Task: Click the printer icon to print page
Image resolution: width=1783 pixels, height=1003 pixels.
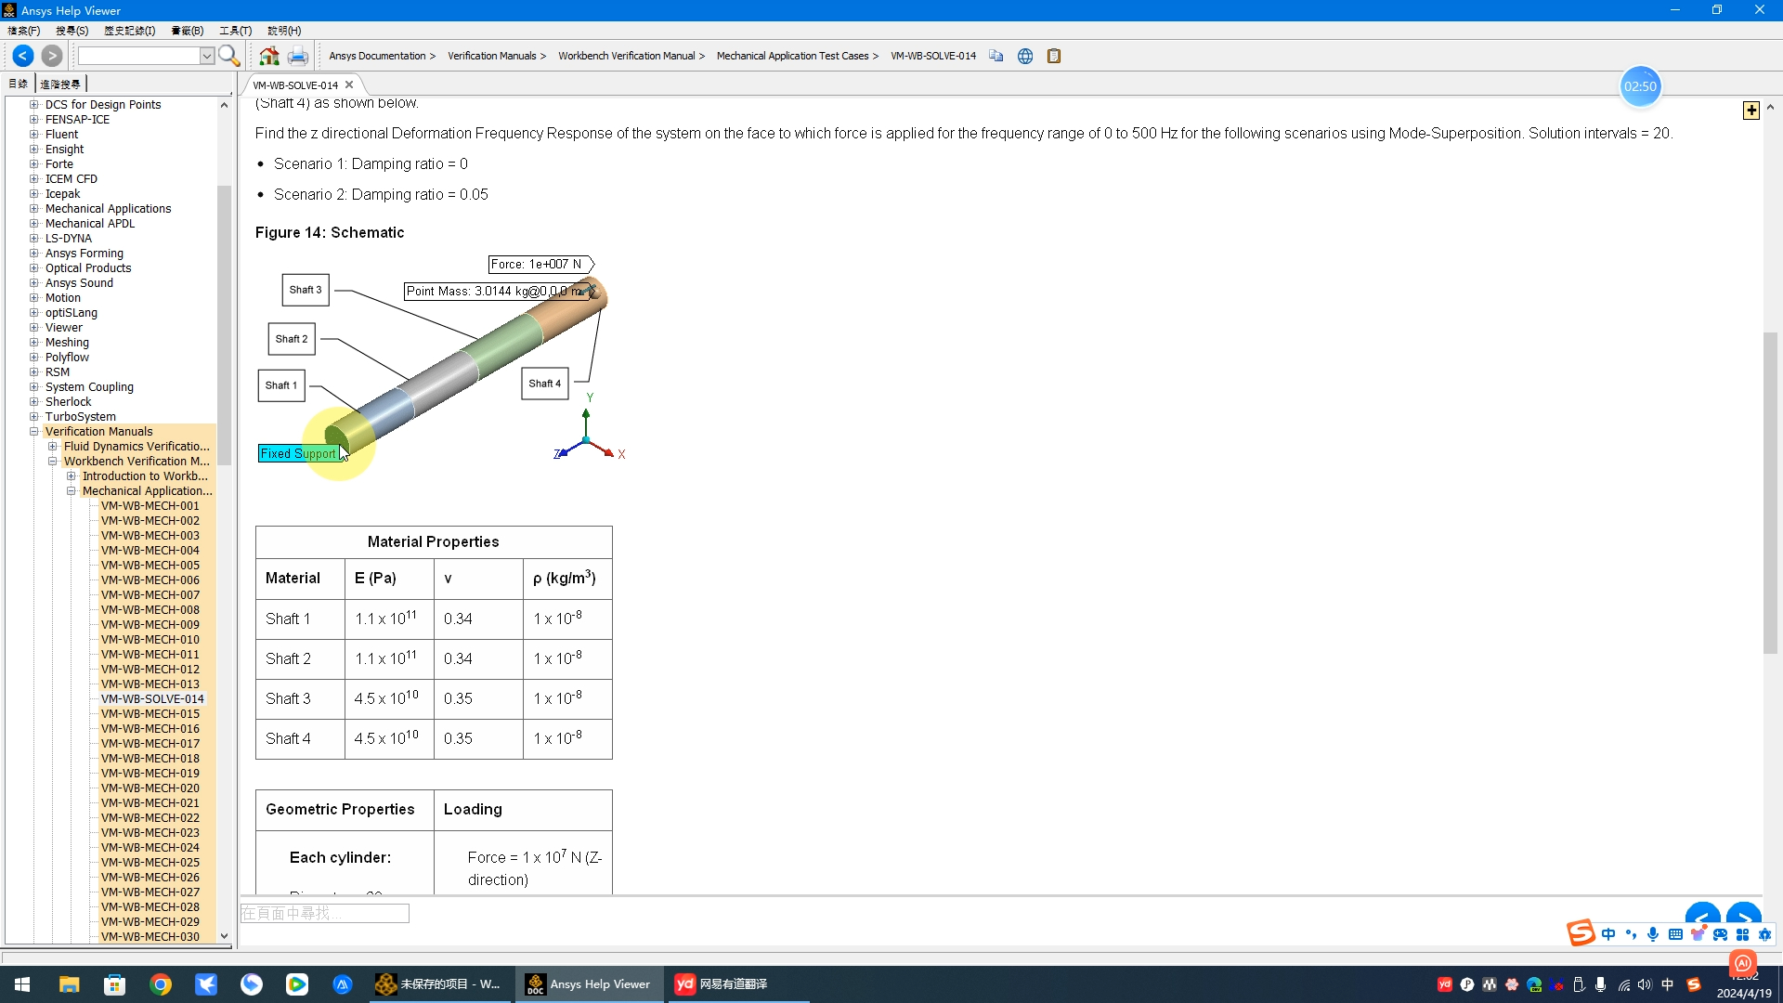Action: coord(297,56)
